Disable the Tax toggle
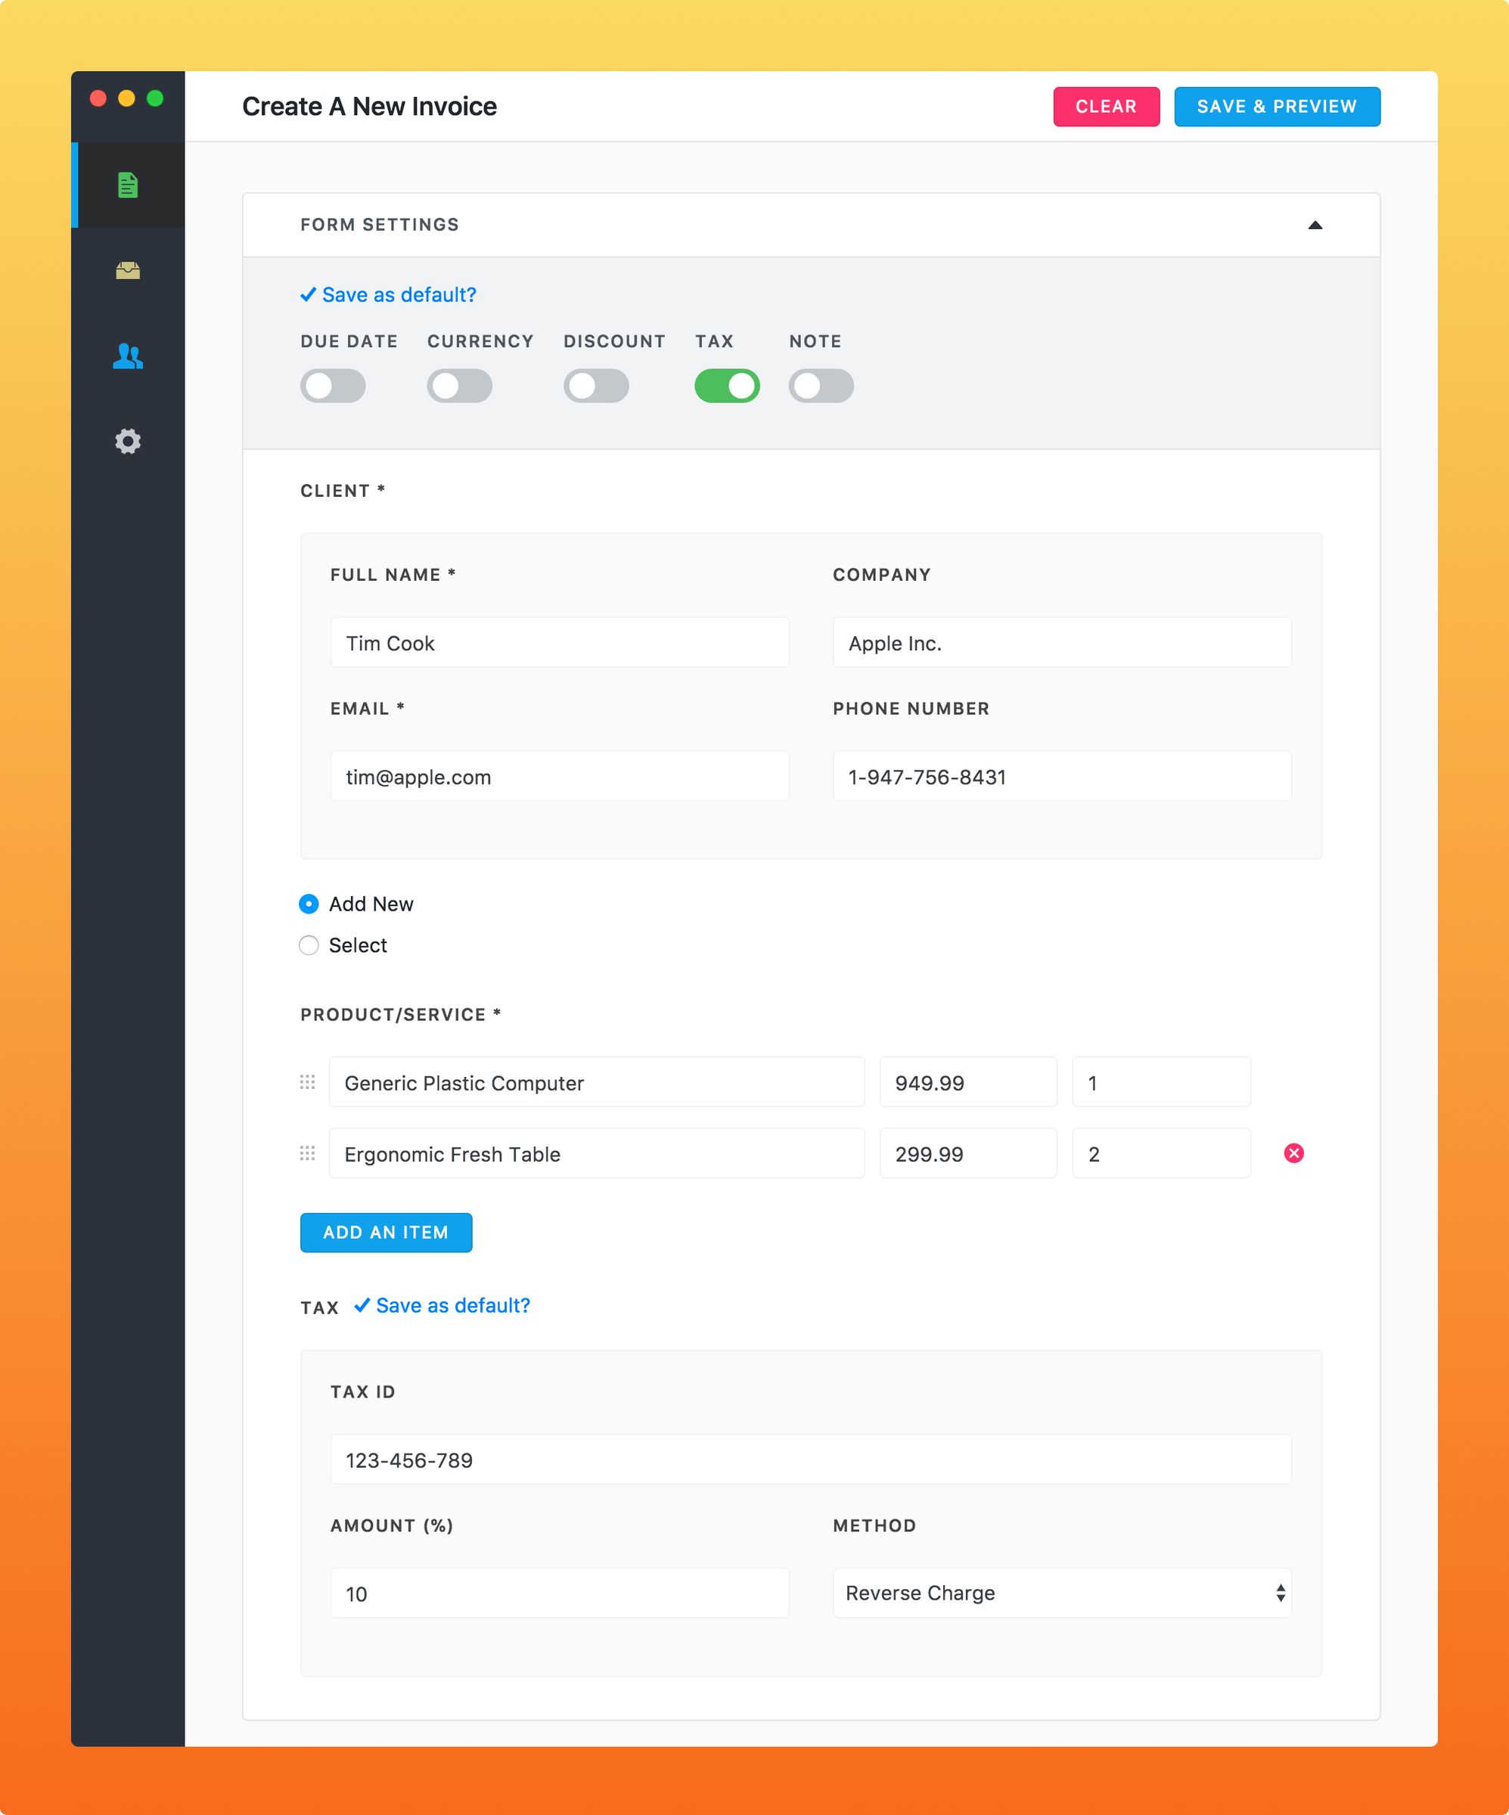 (727, 386)
